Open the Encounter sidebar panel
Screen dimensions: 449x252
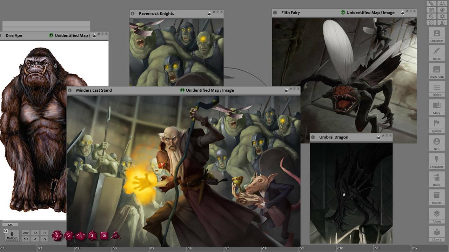pyautogui.click(x=436, y=161)
